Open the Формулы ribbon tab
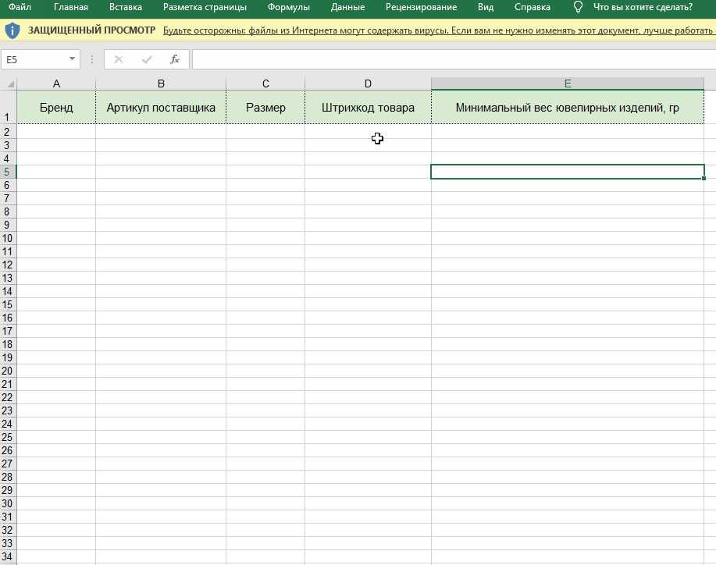 [x=288, y=8]
